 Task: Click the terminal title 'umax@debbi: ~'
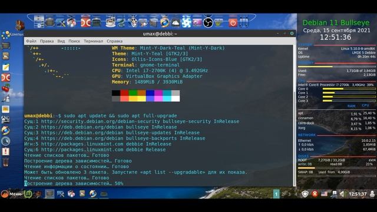tap(160, 34)
